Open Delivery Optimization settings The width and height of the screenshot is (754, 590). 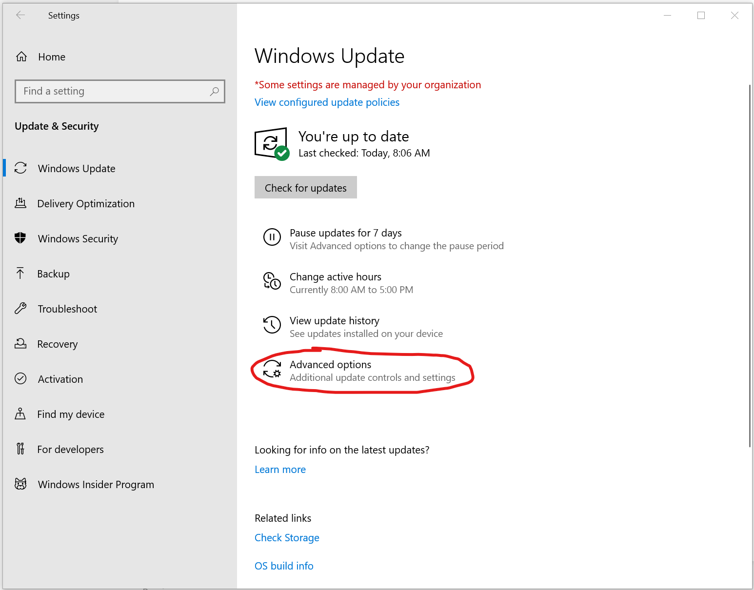[x=120, y=203]
